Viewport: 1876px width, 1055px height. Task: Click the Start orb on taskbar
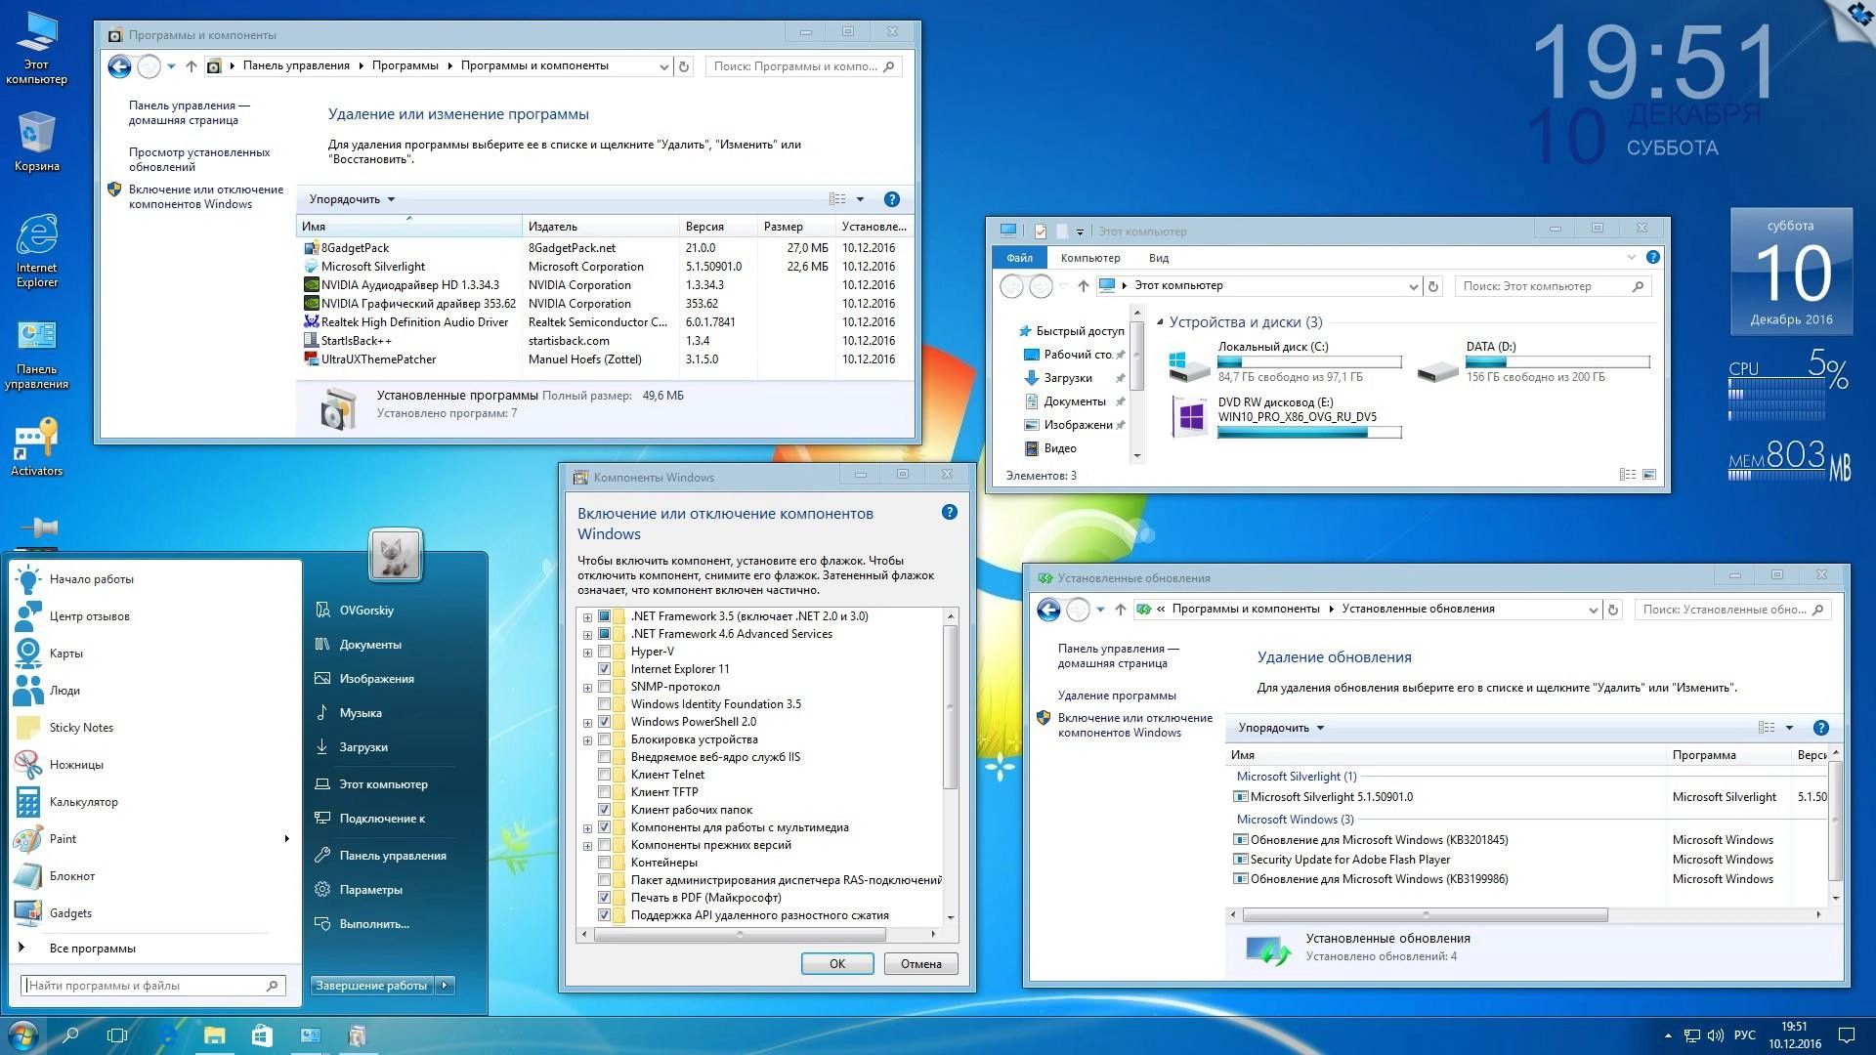point(22,1035)
